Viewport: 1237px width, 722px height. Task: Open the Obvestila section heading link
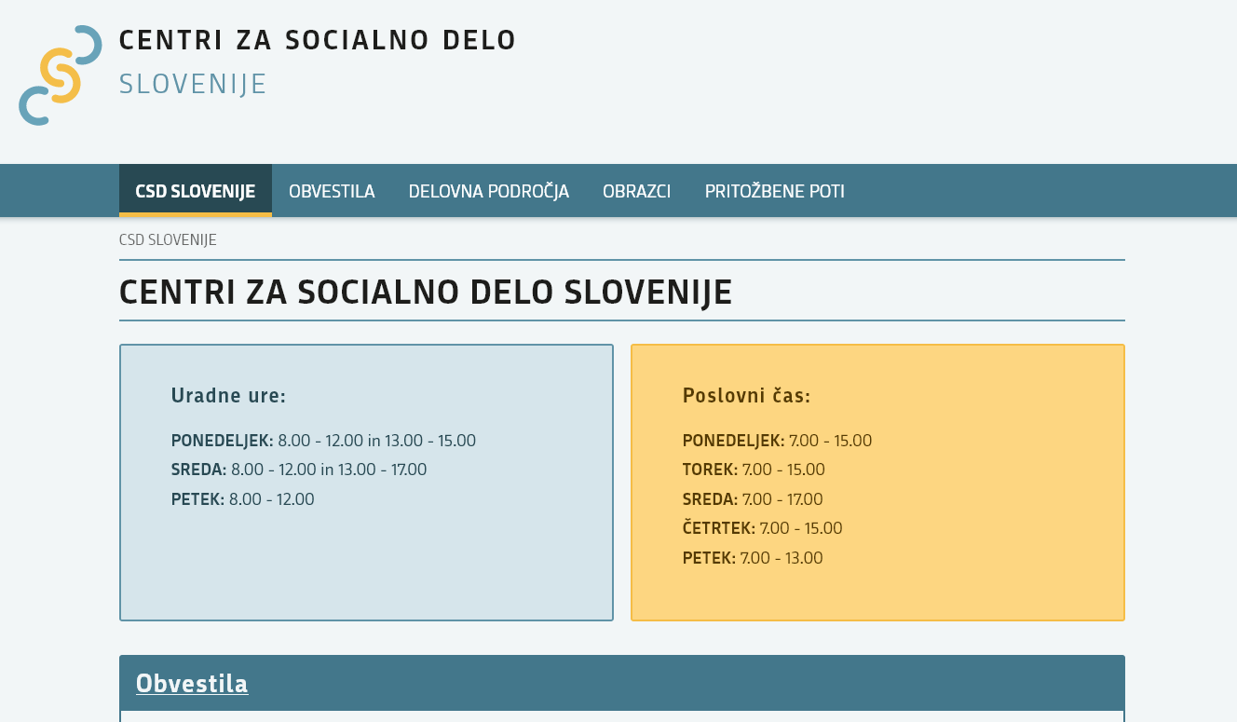pos(192,683)
